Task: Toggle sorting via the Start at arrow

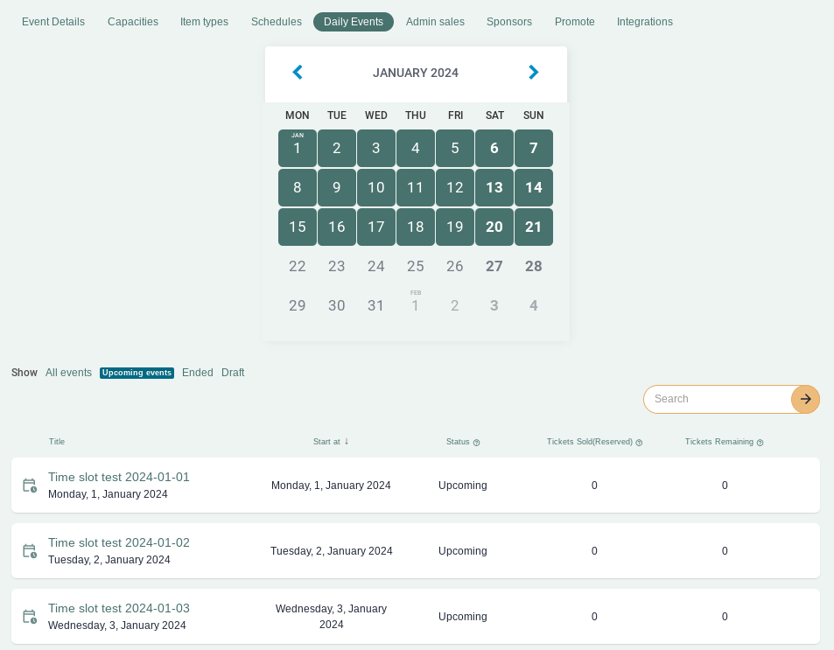Action: click(x=347, y=442)
